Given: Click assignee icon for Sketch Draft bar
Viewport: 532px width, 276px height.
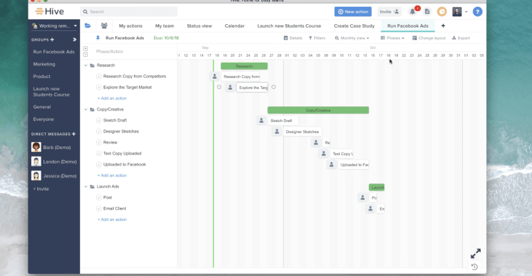Looking at the screenshot, I should click(x=261, y=121).
